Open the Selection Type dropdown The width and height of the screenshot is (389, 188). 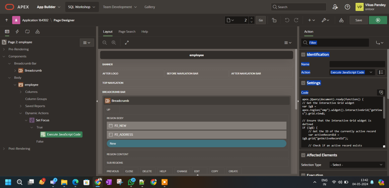[x=357, y=165]
